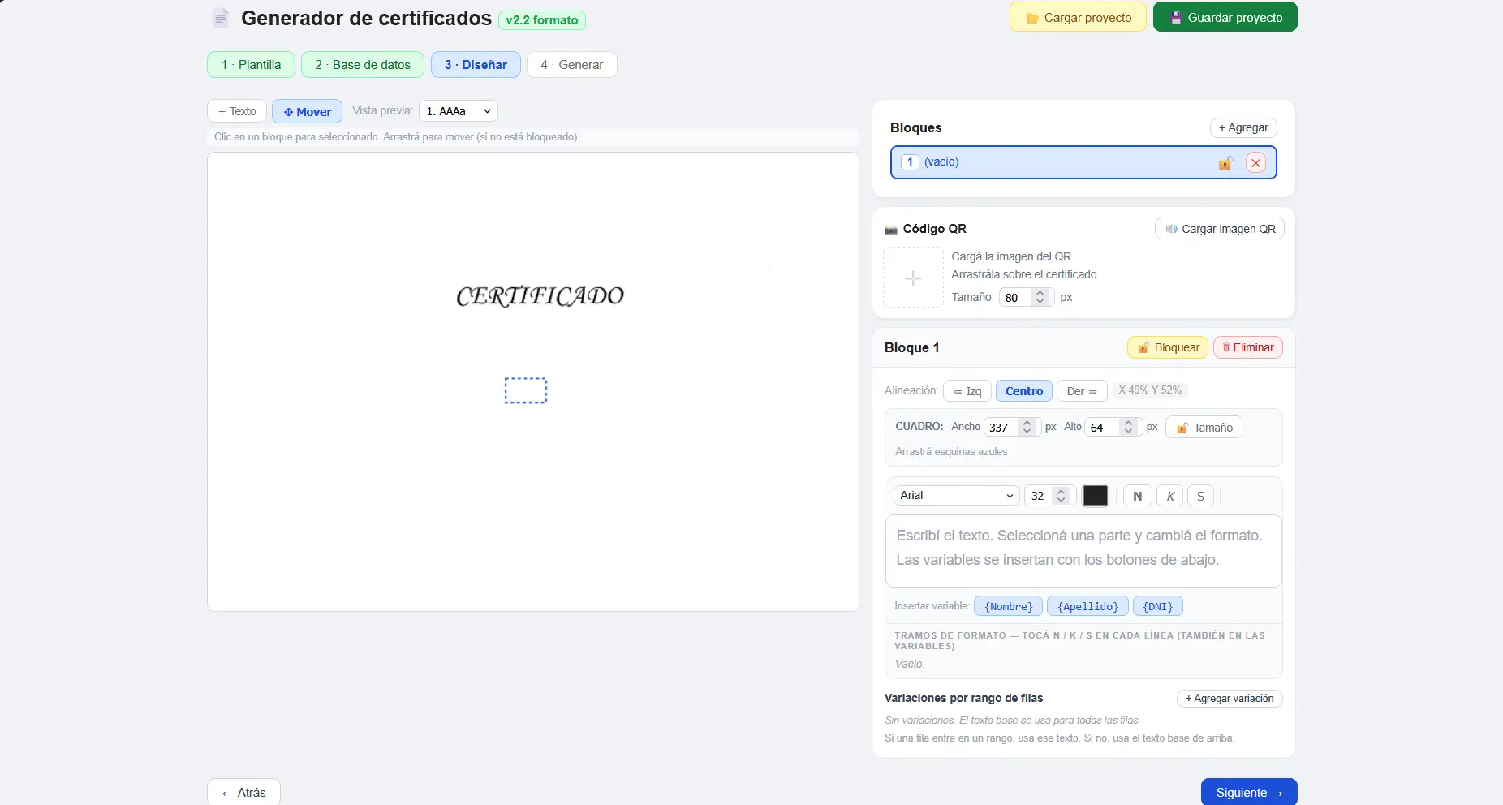Set alignment to Centro

click(1024, 391)
